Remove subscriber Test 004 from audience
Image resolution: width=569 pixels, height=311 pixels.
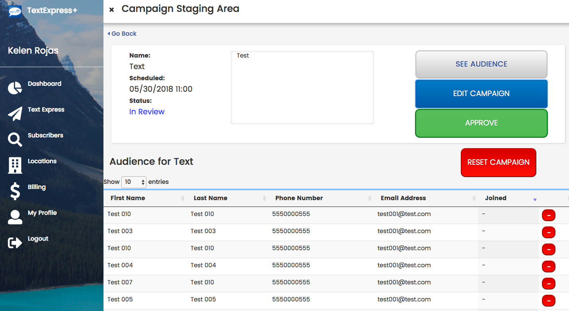tap(549, 267)
